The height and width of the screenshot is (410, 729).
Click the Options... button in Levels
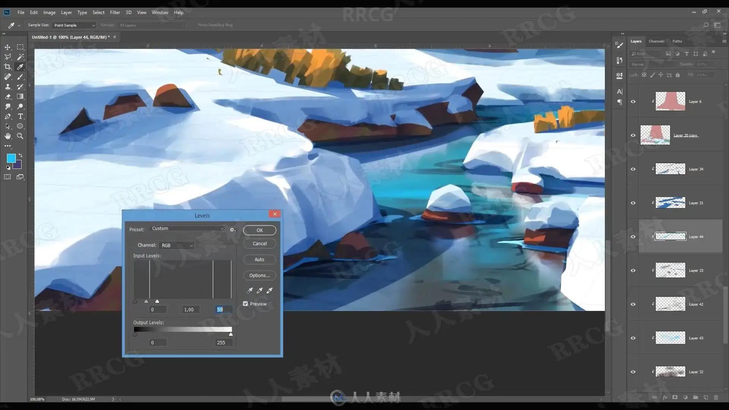pyautogui.click(x=260, y=276)
